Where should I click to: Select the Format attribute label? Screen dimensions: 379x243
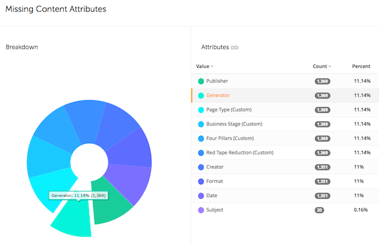215,181
